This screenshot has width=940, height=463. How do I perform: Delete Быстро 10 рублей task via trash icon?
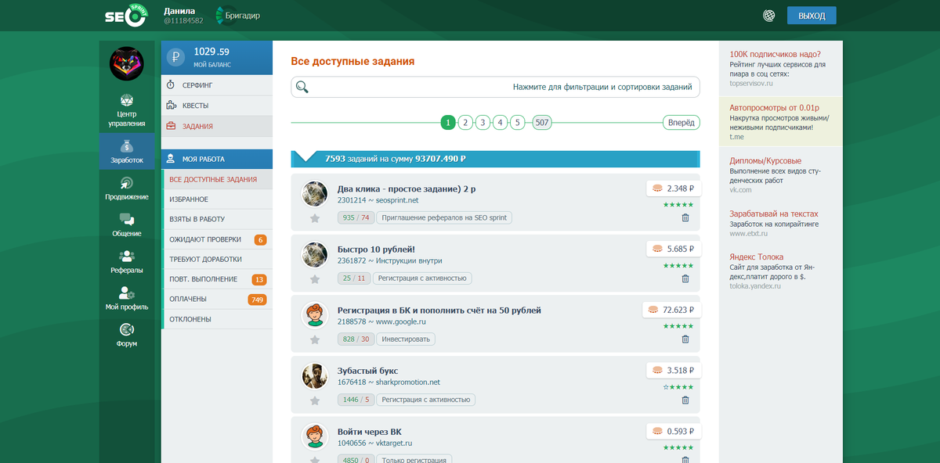(685, 278)
